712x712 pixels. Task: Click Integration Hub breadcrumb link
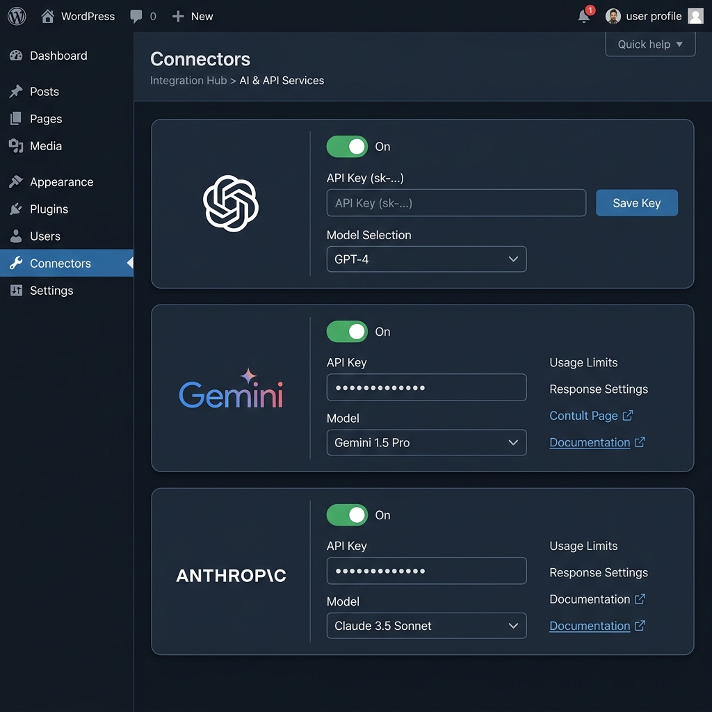click(x=188, y=81)
